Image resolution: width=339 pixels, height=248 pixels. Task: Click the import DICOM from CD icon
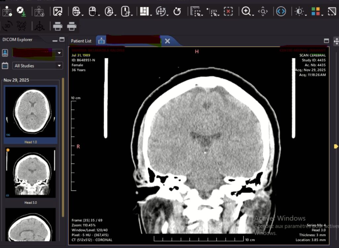tap(21, 12)
